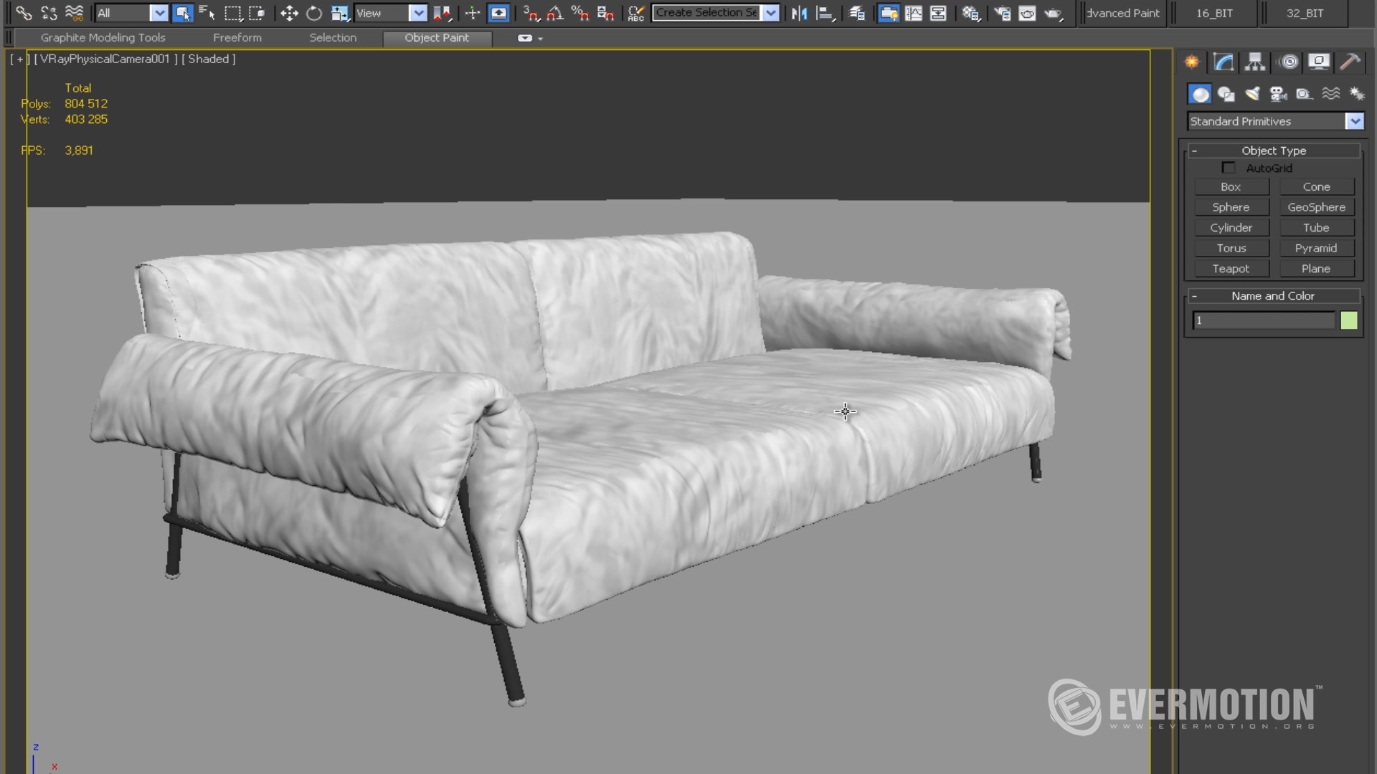Click the Select and Link tool
Image resolution: width=1377 pixels, height=774 pixels.
pyautogui.click(x=24, y=13)
